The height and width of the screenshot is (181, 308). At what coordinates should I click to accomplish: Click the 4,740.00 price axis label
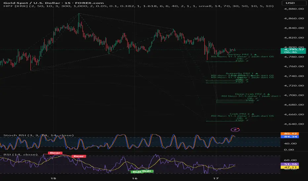coord(294,76)
